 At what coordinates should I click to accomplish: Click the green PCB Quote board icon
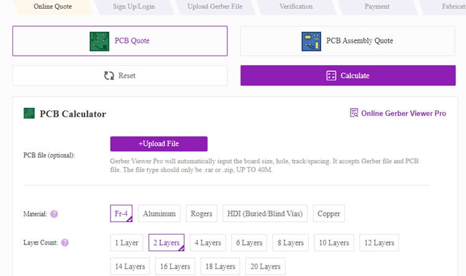click(99, 41)
